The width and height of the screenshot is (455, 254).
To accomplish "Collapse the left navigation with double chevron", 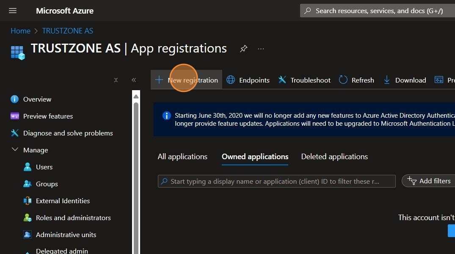I will pyautogui.click(x=134, y=80).
